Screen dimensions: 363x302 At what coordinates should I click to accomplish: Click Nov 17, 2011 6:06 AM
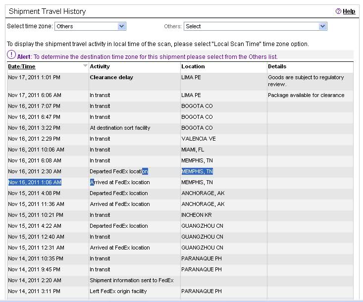point(35,95)
